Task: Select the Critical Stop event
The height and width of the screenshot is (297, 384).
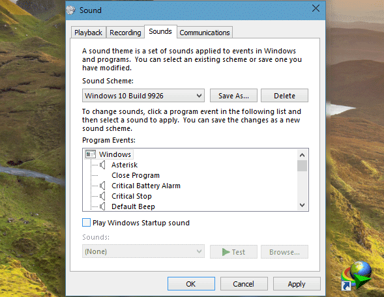Action: [132, 196]
